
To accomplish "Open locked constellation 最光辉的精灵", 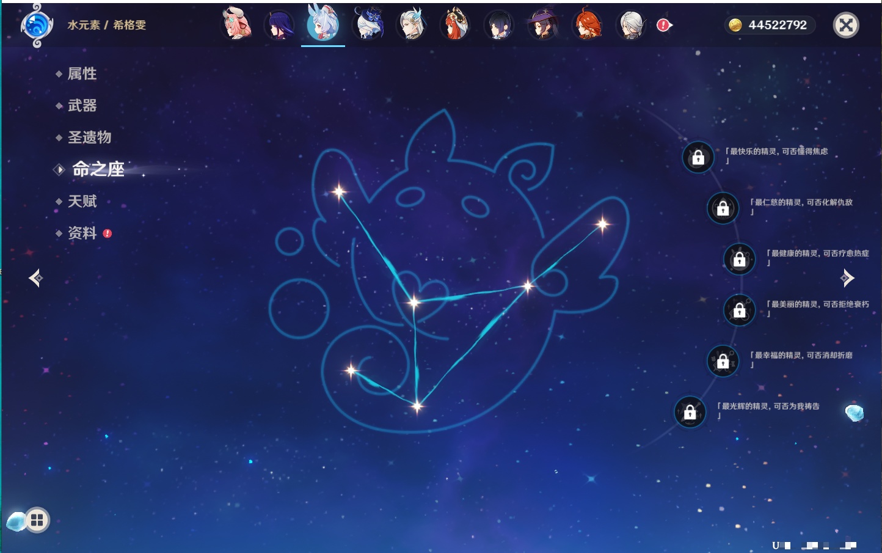I will [690, 412].
